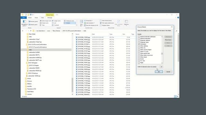
Task: Select the Transition 2018 folder
Action: (32, 89)
